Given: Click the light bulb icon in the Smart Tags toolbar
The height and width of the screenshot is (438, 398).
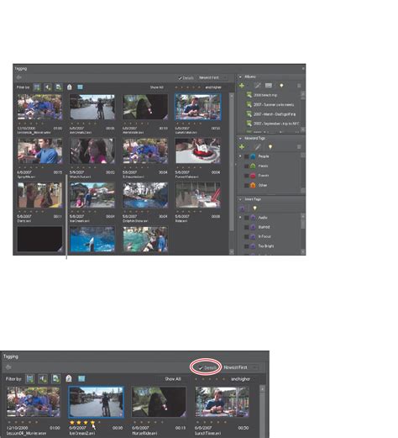Looking at the screenshot, I should pyautogui.click(x=254, y=208).
